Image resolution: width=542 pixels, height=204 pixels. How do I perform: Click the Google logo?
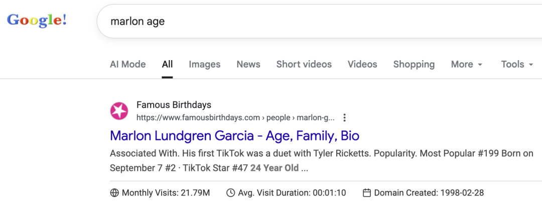[37, 21]
